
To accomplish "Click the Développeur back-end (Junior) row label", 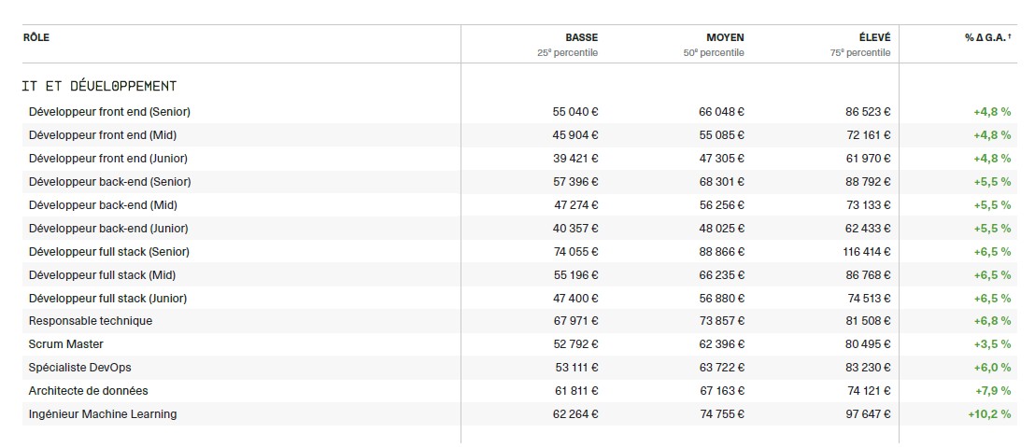I will 109,229.
